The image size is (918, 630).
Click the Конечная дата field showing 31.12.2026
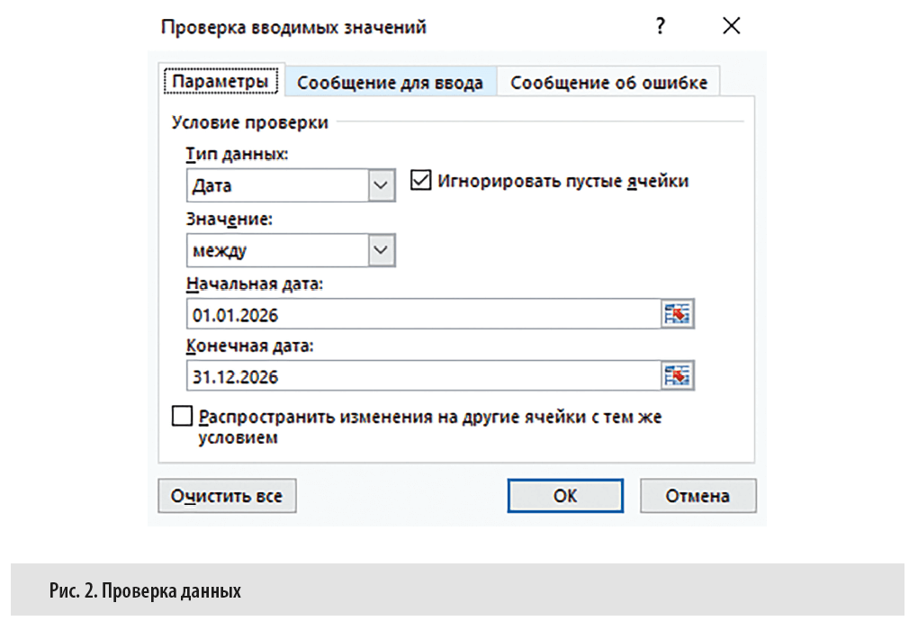[360, 374]
